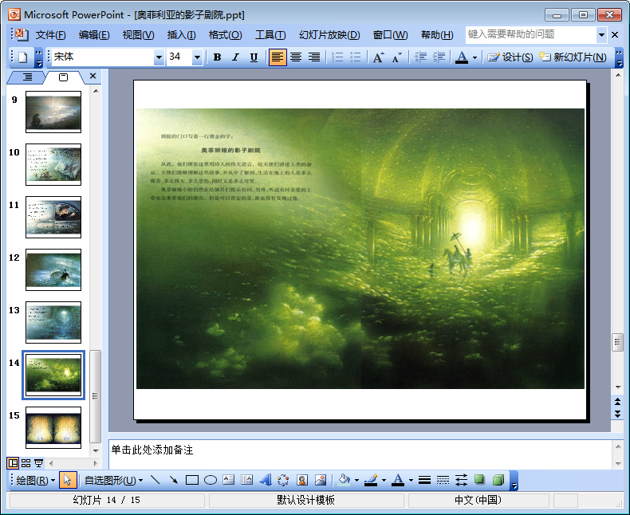Image resolution: width=630 pixels, height=515 pixels.
Task: Open the 绘图(R) draw menu
Action: click(x=35, y=481)
